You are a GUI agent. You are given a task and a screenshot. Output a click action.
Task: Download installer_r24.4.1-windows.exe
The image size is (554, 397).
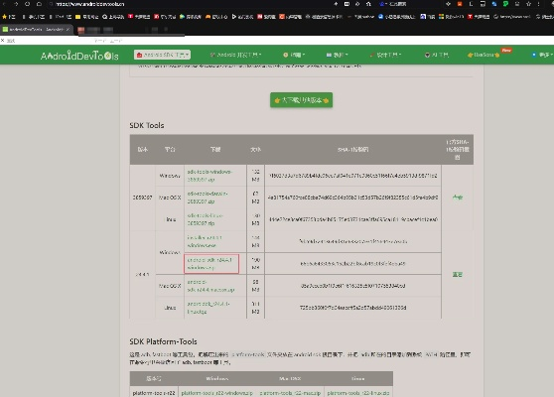click(x=205, y=241)
